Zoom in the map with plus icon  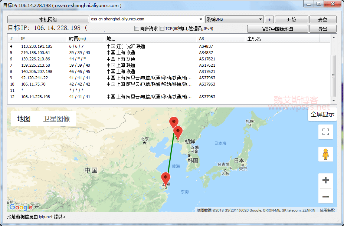pyautogui.click(x=326, y=180)
